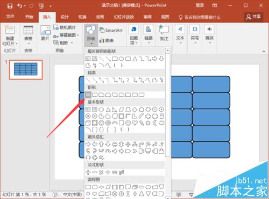Select Double Arrow line in 线条 section
269x199 pixels.
(x=101, y=80)
